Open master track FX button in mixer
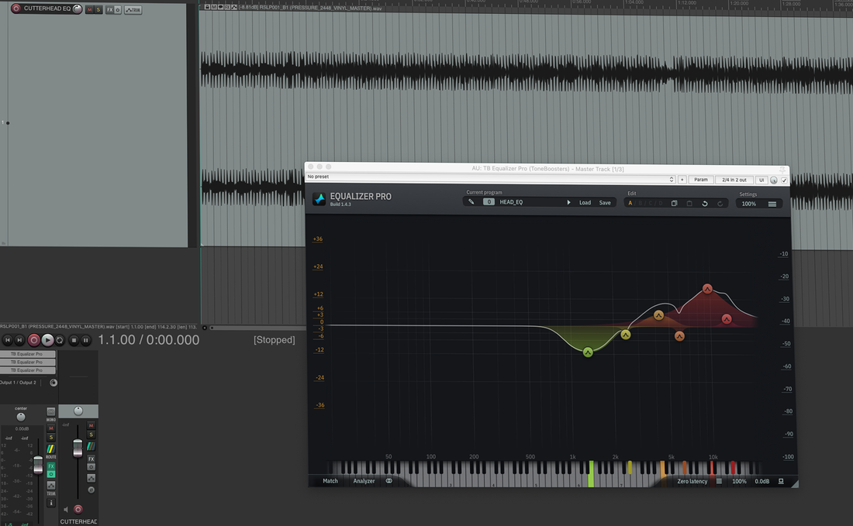This screenshot has height=526, width=853. (x=51, y=466)
